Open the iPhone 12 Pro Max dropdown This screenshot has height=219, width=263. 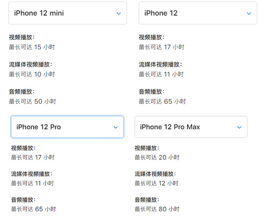[x=191, y=127]
